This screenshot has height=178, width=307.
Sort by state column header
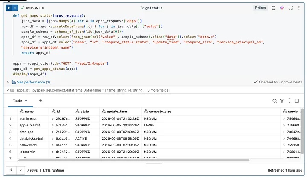86,112
